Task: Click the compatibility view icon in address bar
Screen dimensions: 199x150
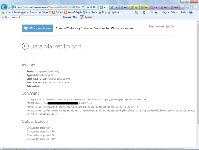Action: (x=91, y=7)
